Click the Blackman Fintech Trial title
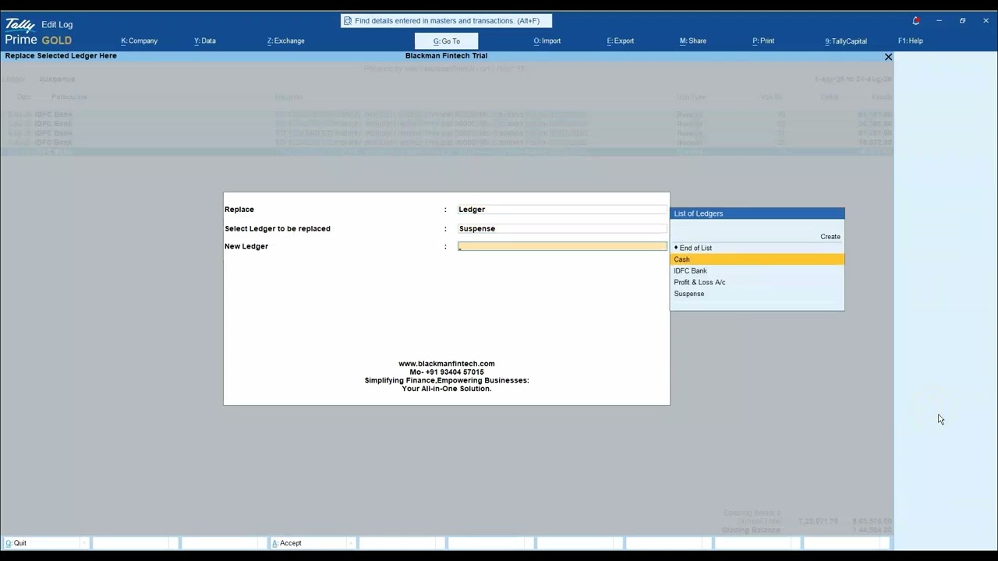The height and width of the screenshot is (561, 998). coord(446,56)
